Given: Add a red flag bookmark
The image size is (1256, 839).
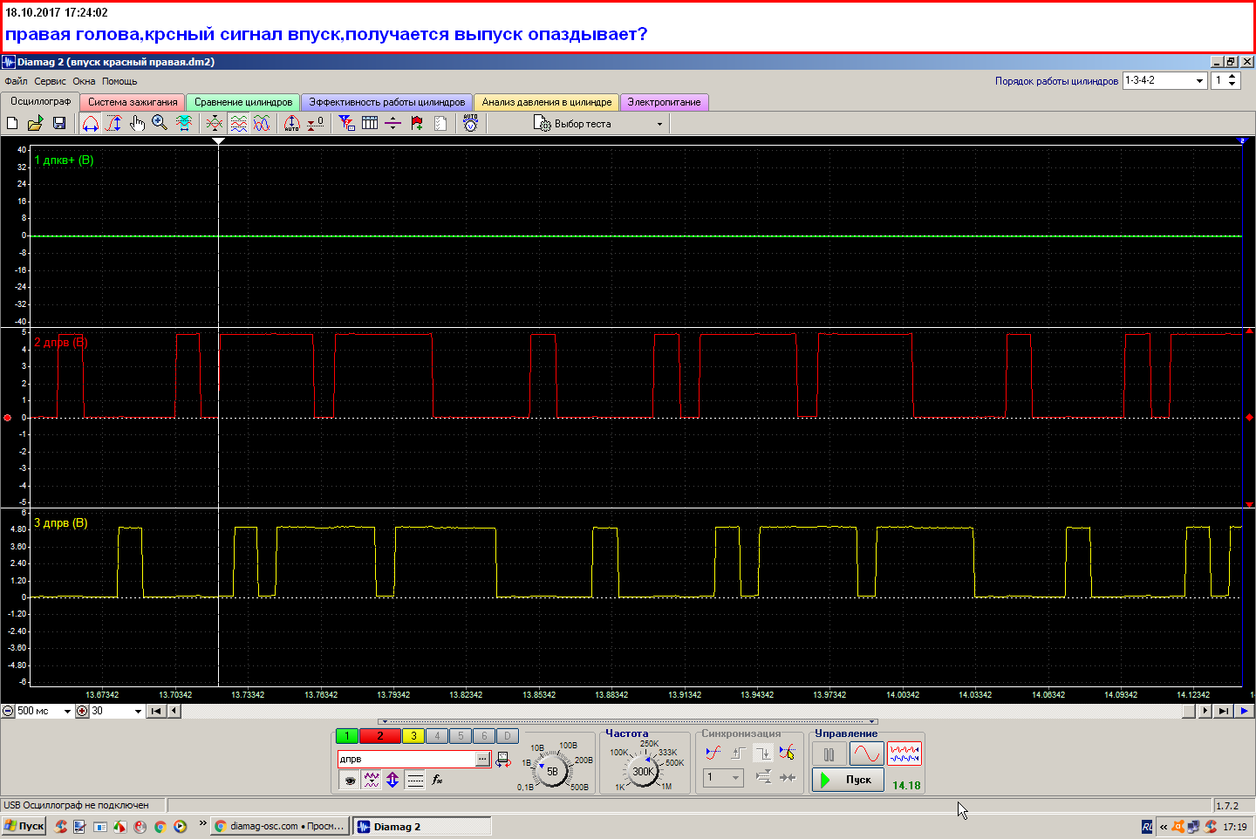Looking at the screenshot, I should [417, 123].
